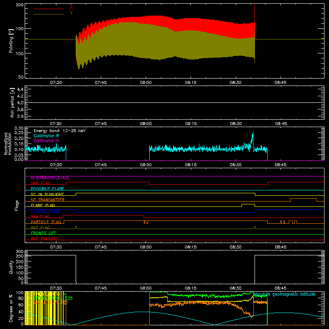The width and height of the screenshot is (329, 329).
Task: Click the MAX_DET_VS_TOT legend label
Action: tap(51, 302)
